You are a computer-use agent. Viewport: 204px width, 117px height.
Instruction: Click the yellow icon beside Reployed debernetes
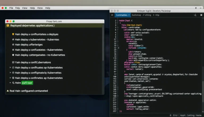(x=8, y=26)
